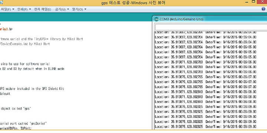The width and height of the screenshot is (267, 133).
Task: Expand the 굽기(U) dropdown menu
Action: (x=62, y=9)
